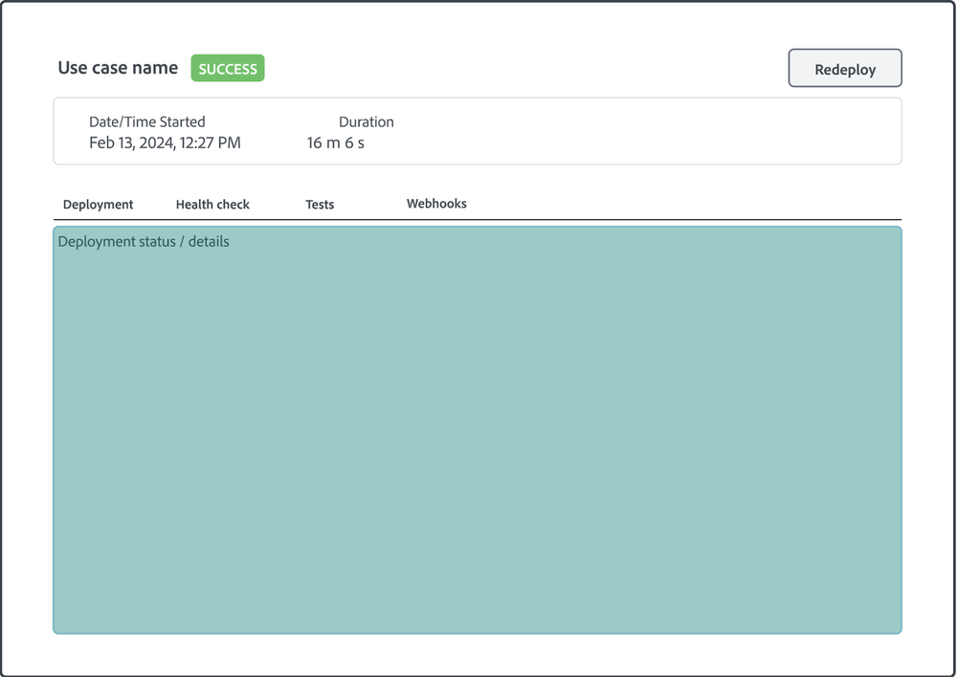This screenshot has height=677, width=957.
Task: Select the Tests tab
Action: [320, 205]
